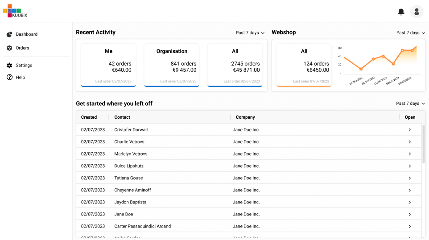Open Charlie Vetrovs row arrow
This screenshot has width=429, height=240.
click(x=409, y=142)
